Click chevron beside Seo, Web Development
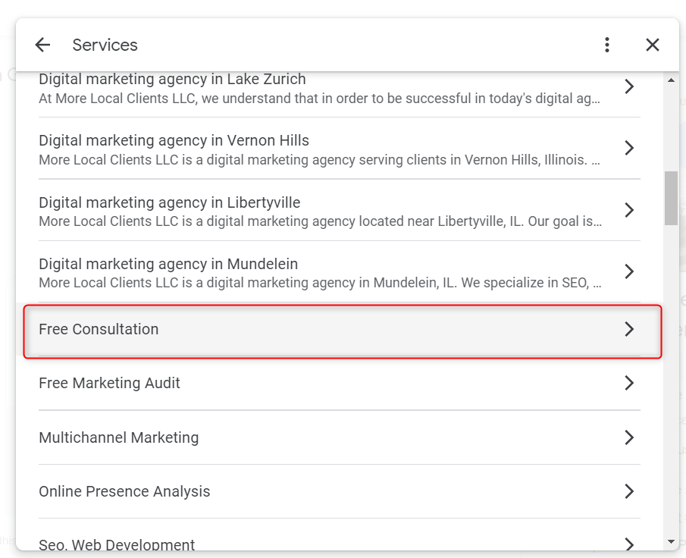686x558 pixels. tap(629, 544)
